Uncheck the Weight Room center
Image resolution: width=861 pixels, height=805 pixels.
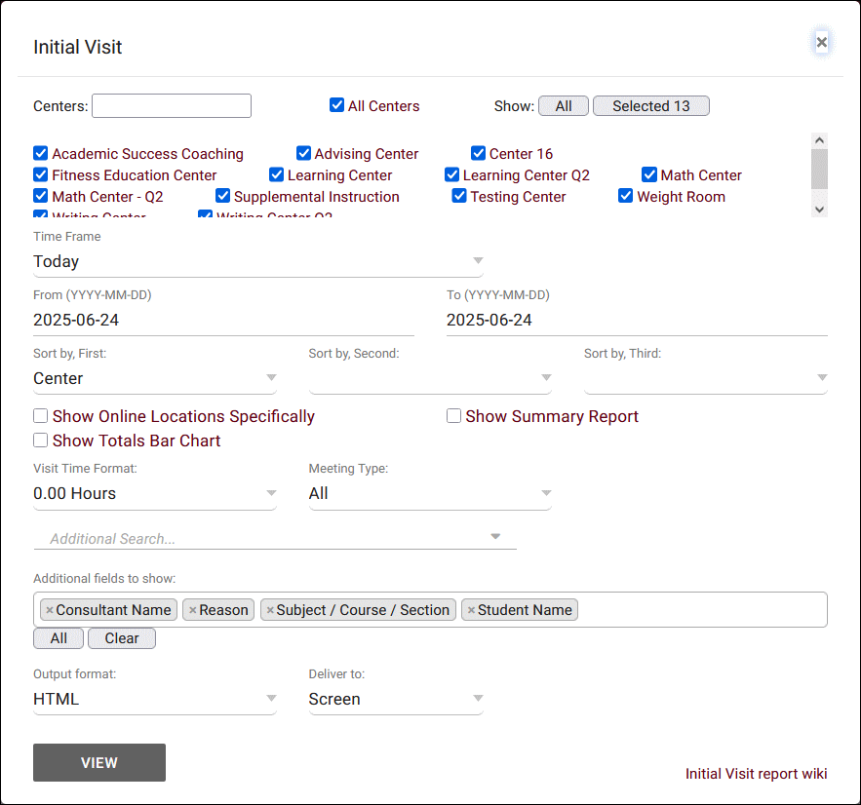626,197
